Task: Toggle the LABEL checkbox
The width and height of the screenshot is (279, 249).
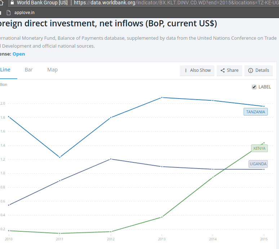Action: coord(254,87)
